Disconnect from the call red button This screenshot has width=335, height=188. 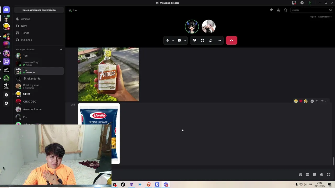coord(231,40)
